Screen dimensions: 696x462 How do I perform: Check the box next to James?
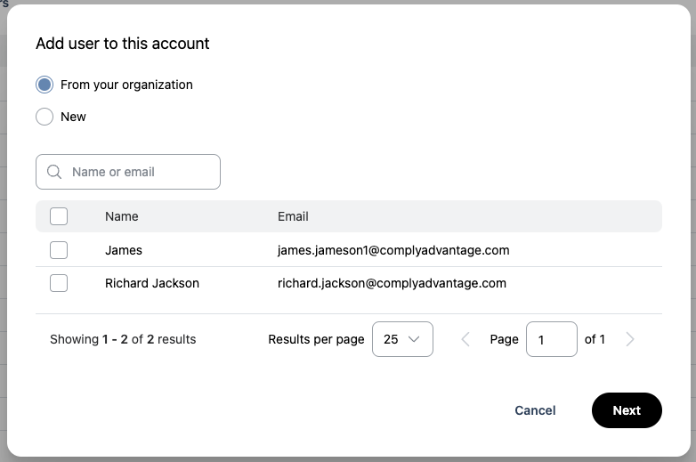coord(59,250)
